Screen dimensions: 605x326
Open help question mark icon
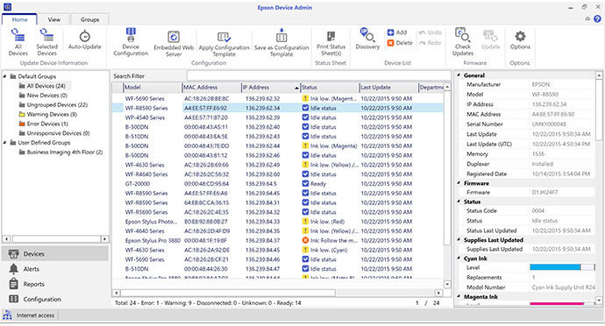click(597, 18)
